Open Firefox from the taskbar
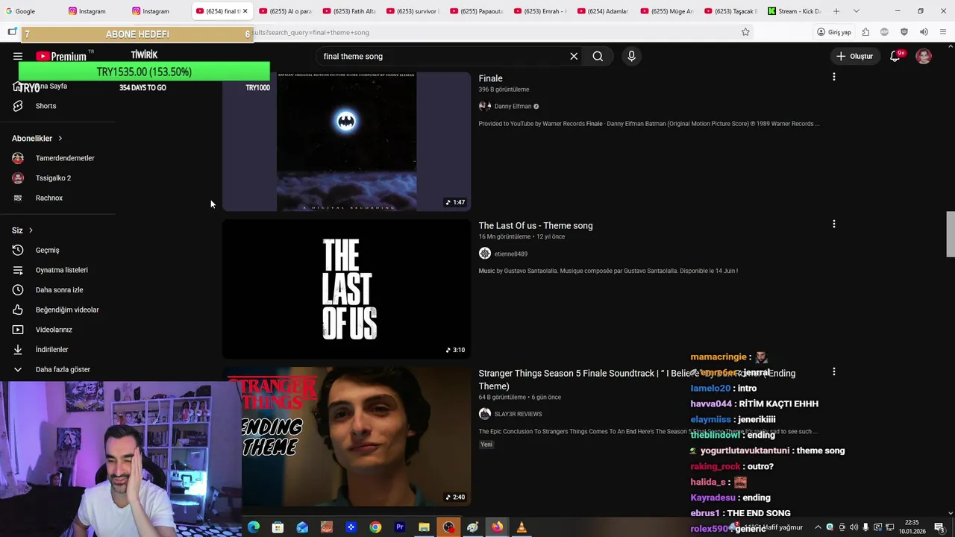 coord(497,527)
